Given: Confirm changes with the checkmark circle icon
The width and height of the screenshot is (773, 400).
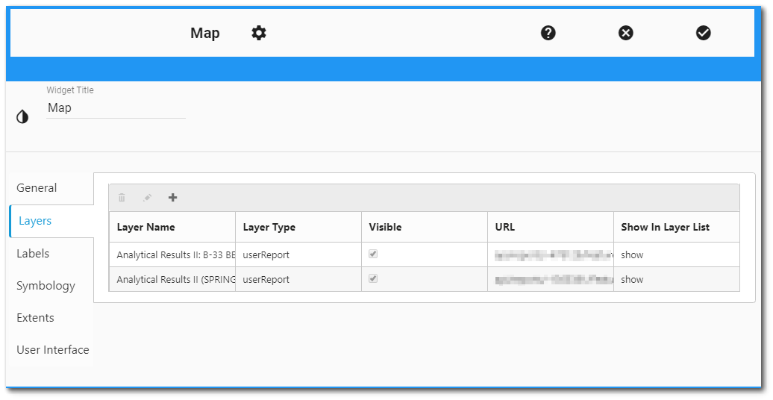Looking at the screenshot, I should (704, 33).
